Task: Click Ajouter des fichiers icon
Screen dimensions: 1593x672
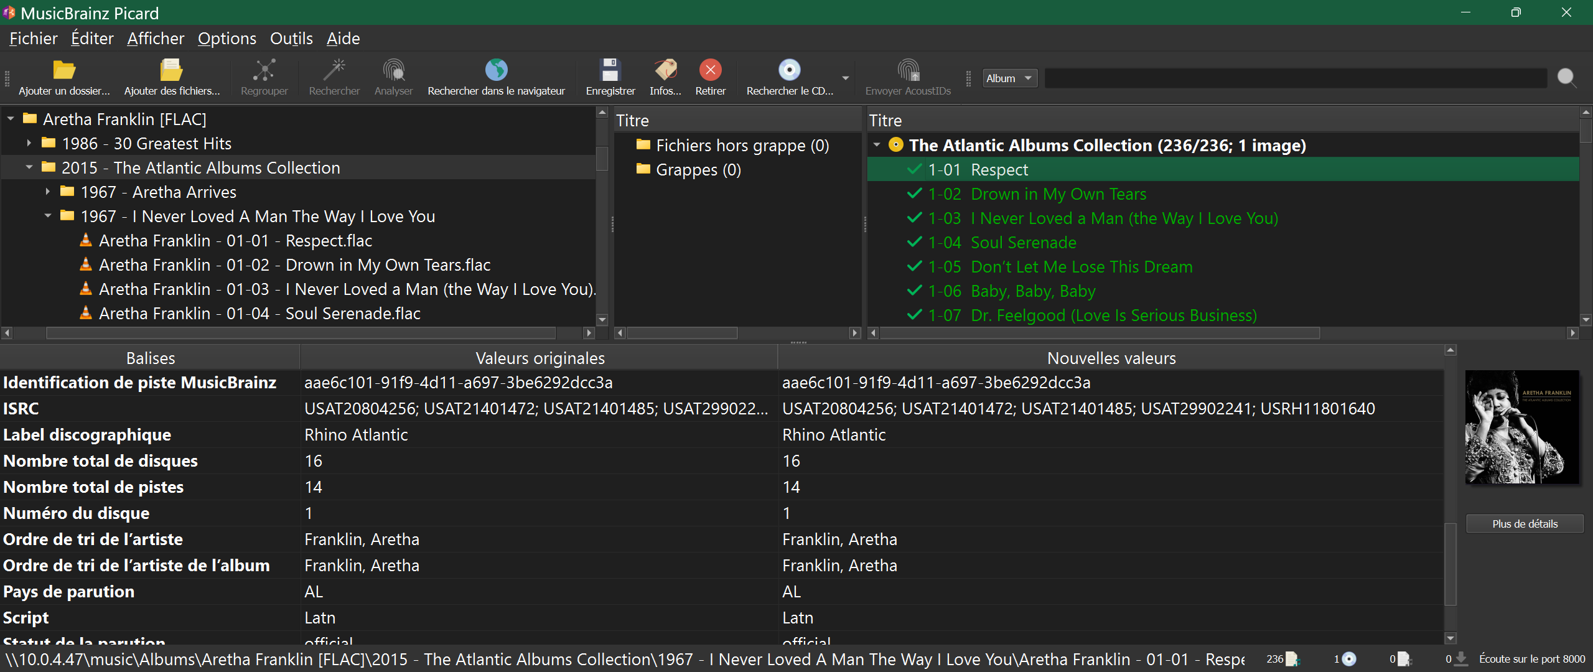Action: point(171,70)
